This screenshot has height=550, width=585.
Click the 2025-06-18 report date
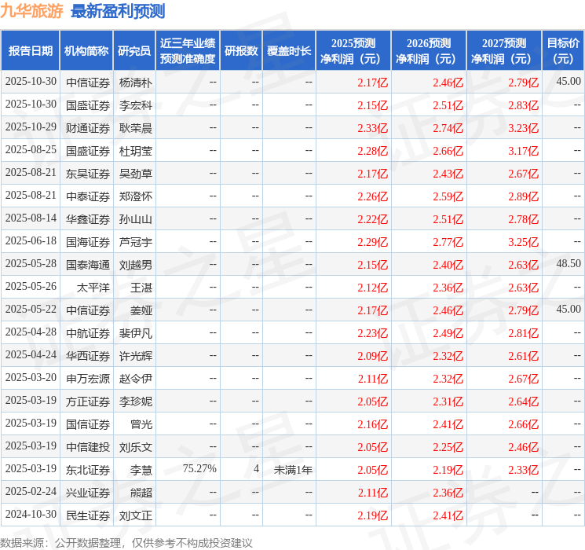click(x=31, y=241)
